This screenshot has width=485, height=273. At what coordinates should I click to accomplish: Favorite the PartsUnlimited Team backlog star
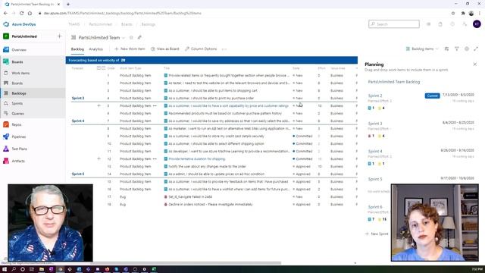click(131, 37)
